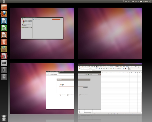
Task: Open LibreOffice Calc from the launcher
Action: pyautogui.click(x=4, y=28)
